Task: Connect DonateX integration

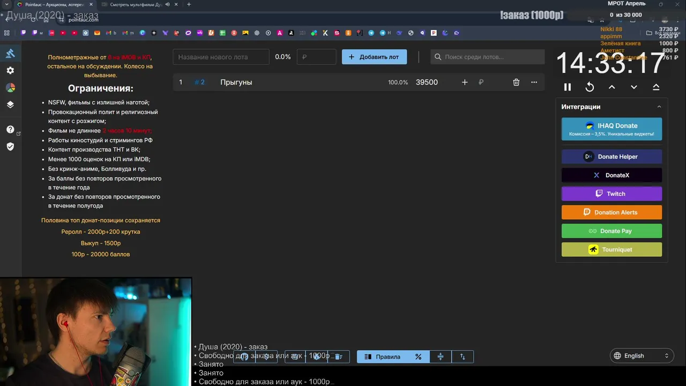Action: coord(612,175)
